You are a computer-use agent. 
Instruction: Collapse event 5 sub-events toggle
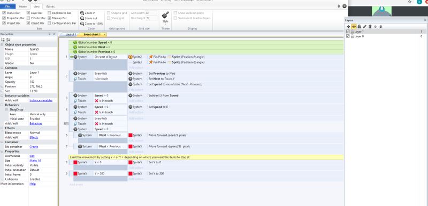[x=67, y=123]
